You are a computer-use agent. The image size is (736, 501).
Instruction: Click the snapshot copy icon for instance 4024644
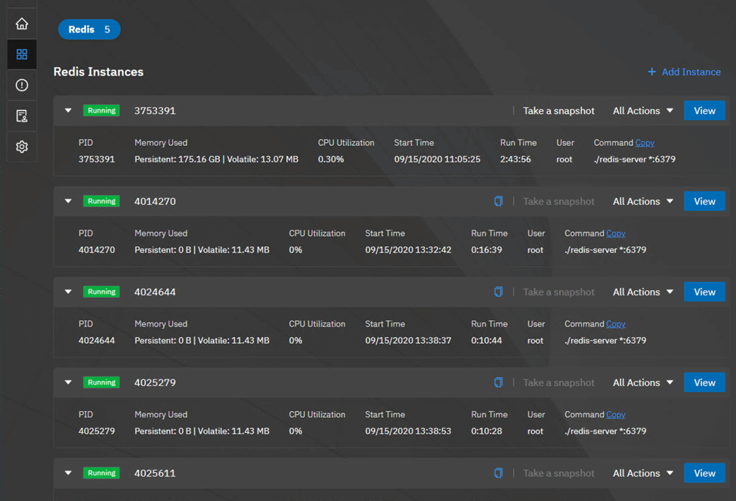tap(499, 292)
